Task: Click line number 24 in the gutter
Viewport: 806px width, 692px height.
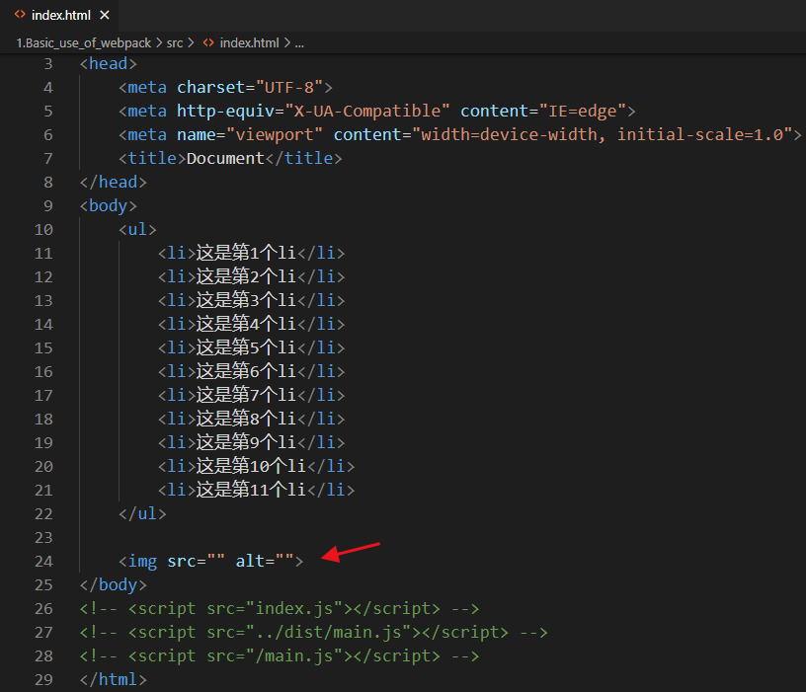Action: (x=43, y=561)
